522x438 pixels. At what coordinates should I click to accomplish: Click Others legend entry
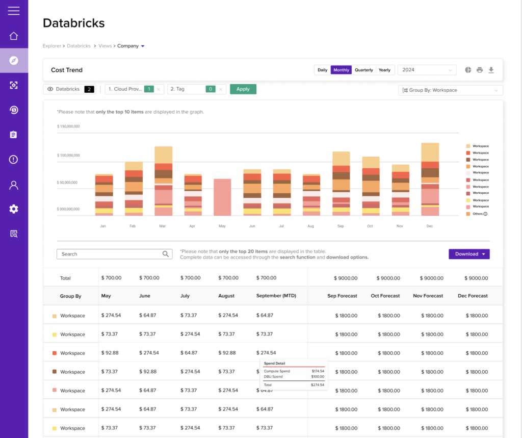477,214
